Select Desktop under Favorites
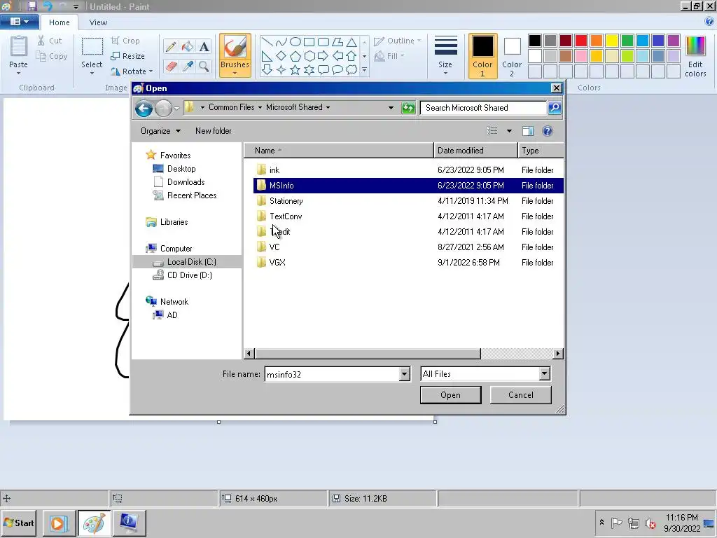This screenshot has width=717, height=538. [x=181, y=169]
